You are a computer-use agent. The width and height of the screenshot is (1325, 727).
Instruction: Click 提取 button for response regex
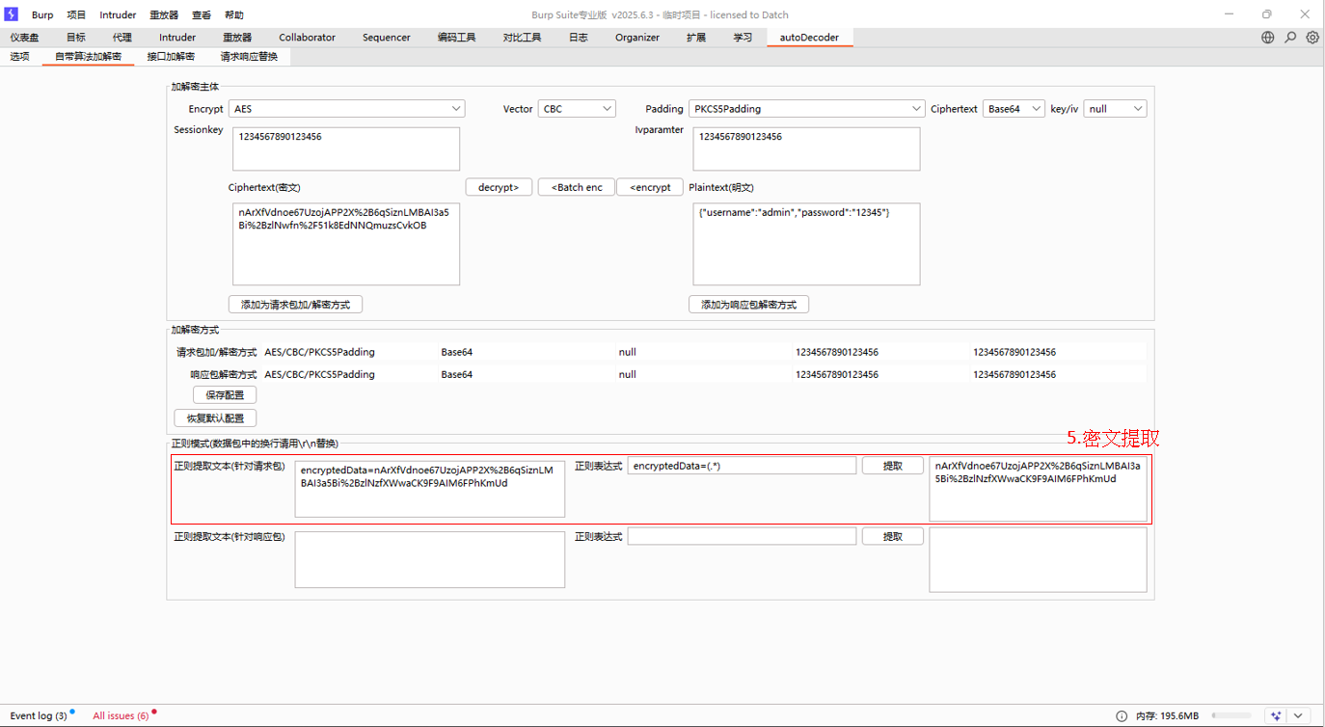pos(893,536)
